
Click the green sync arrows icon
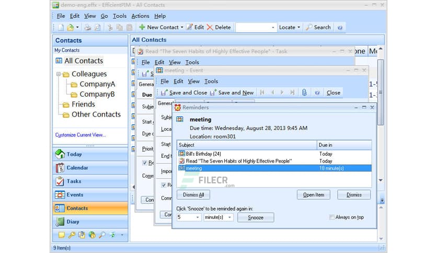112,235
